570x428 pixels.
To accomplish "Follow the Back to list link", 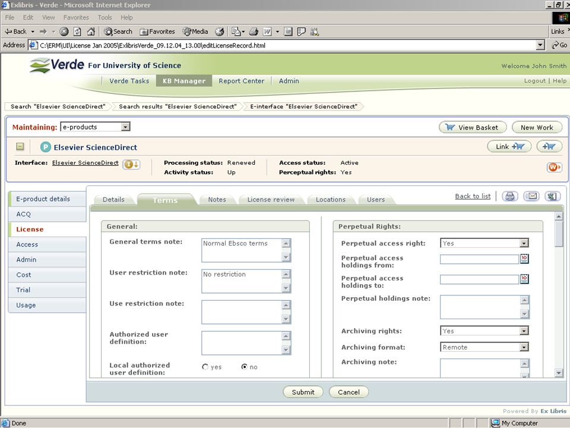I will pyautogui.click(x=473, y=196).
